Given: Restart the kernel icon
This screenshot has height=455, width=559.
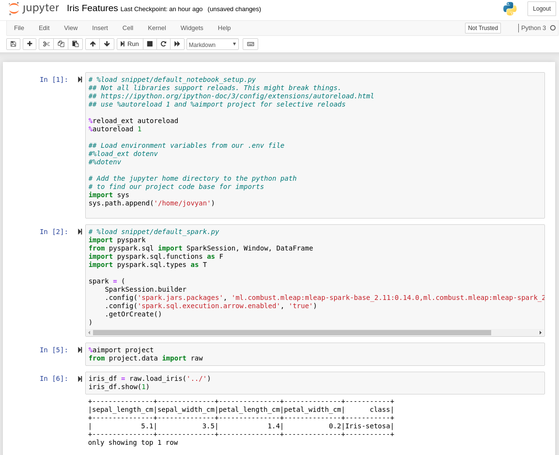Looking at the screenshot, I should coord(163,44).
